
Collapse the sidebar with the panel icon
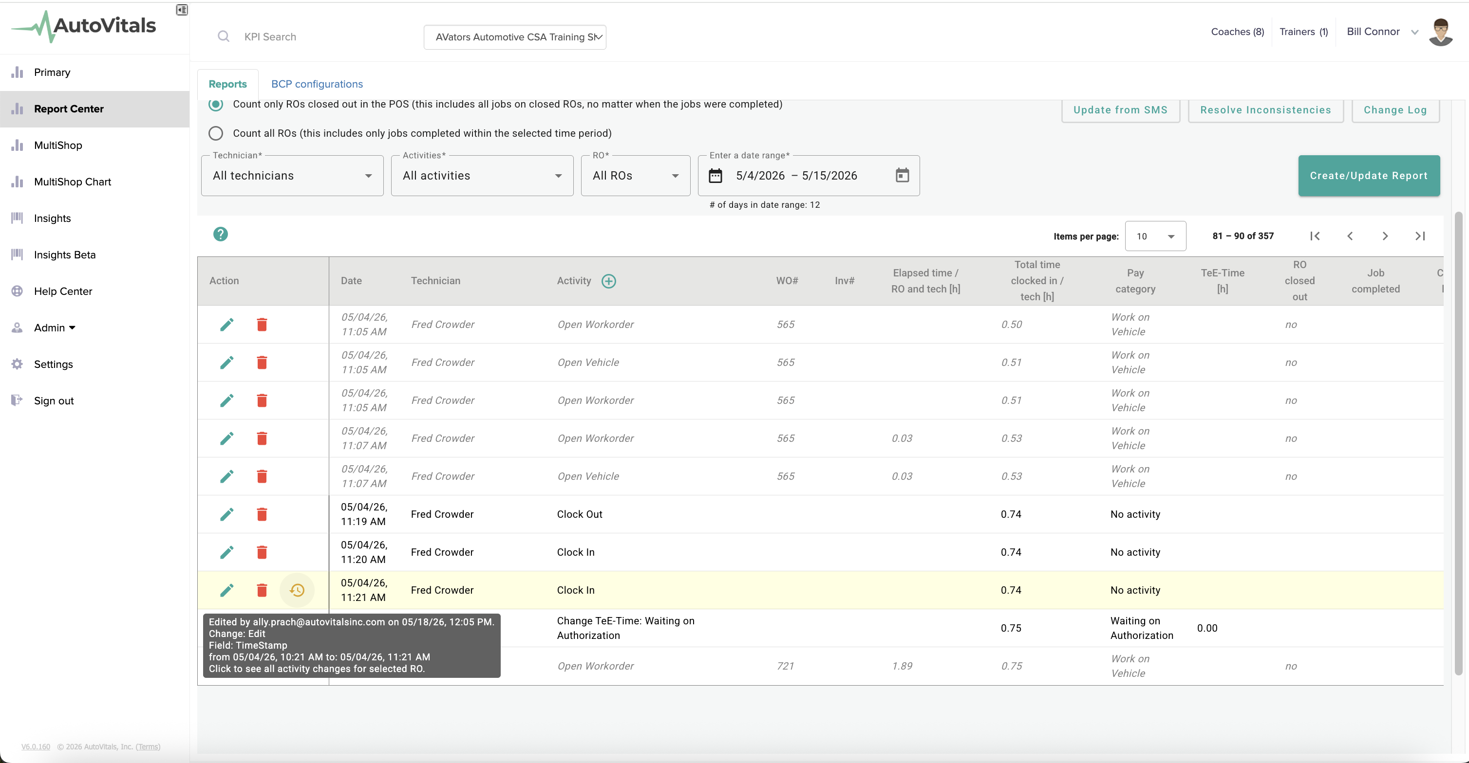(182, 10)
